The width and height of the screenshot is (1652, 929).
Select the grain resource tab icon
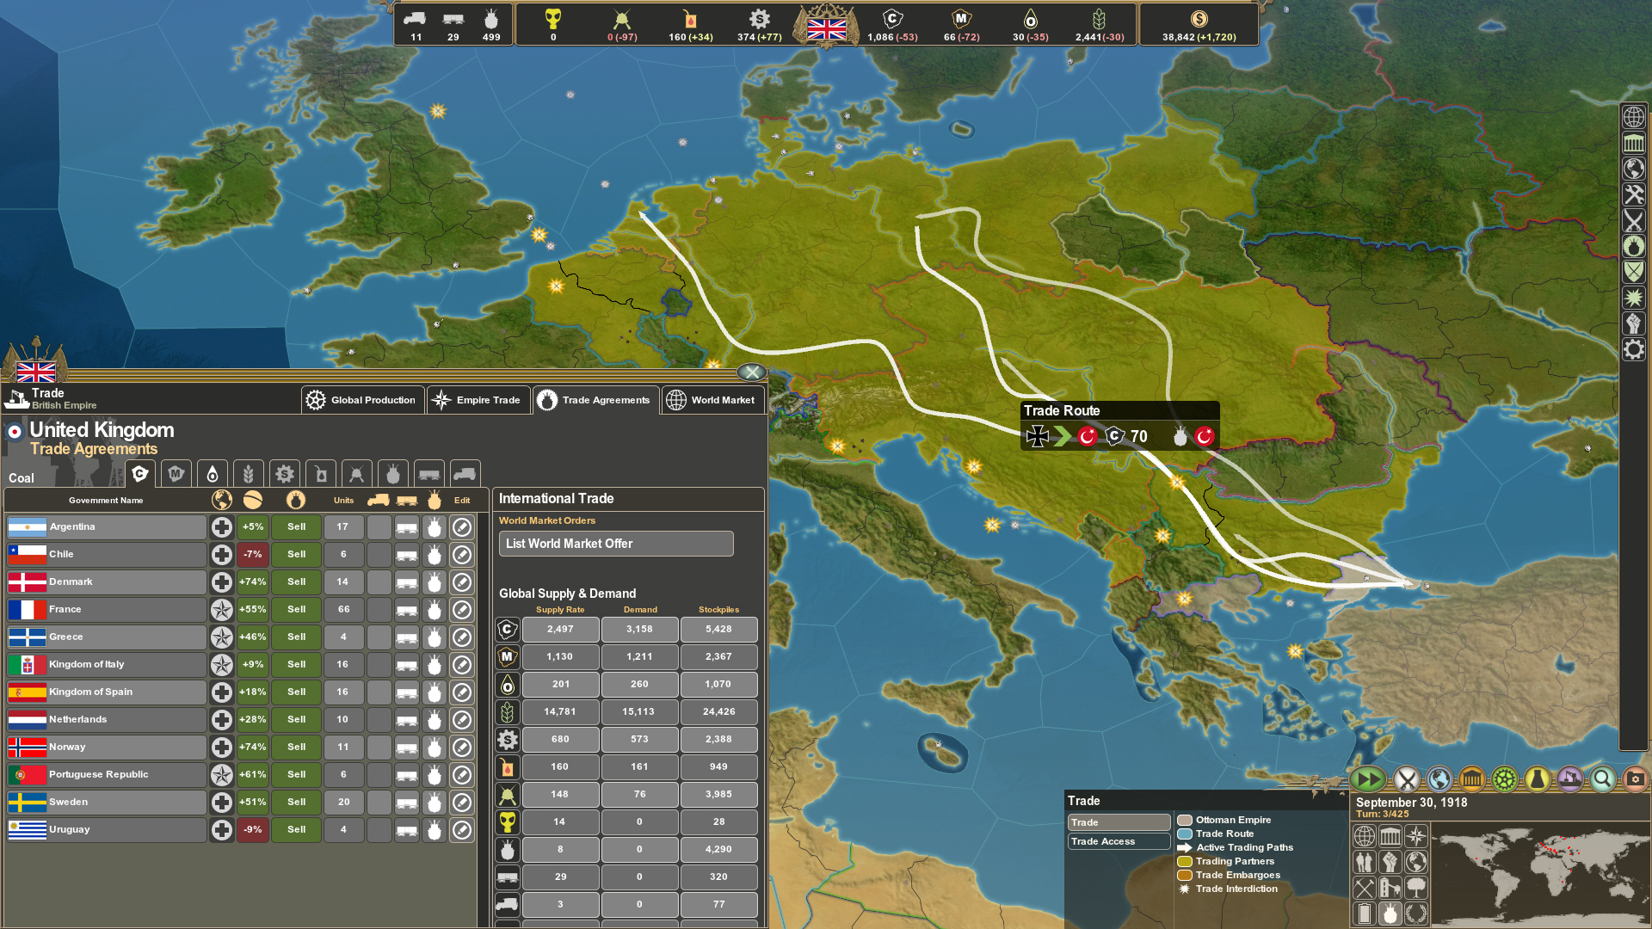coord(248,474)
